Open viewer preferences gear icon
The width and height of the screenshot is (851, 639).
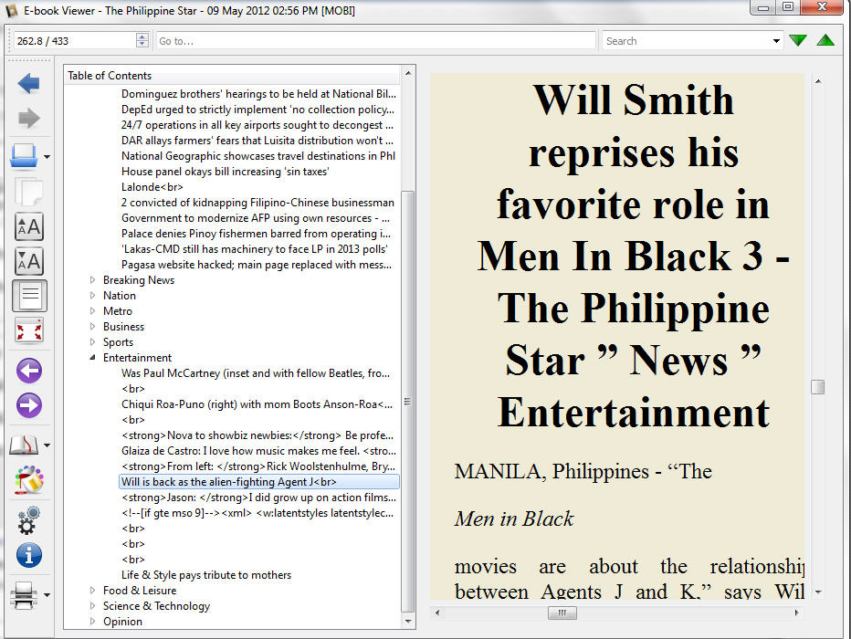click(x=29, y=520)
